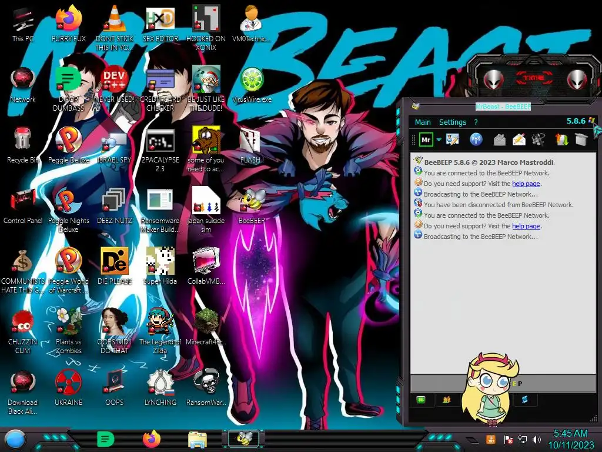Click the volume speaker tray icon
602x452 pixels.
pyautogui.click(x=537, y=439)
